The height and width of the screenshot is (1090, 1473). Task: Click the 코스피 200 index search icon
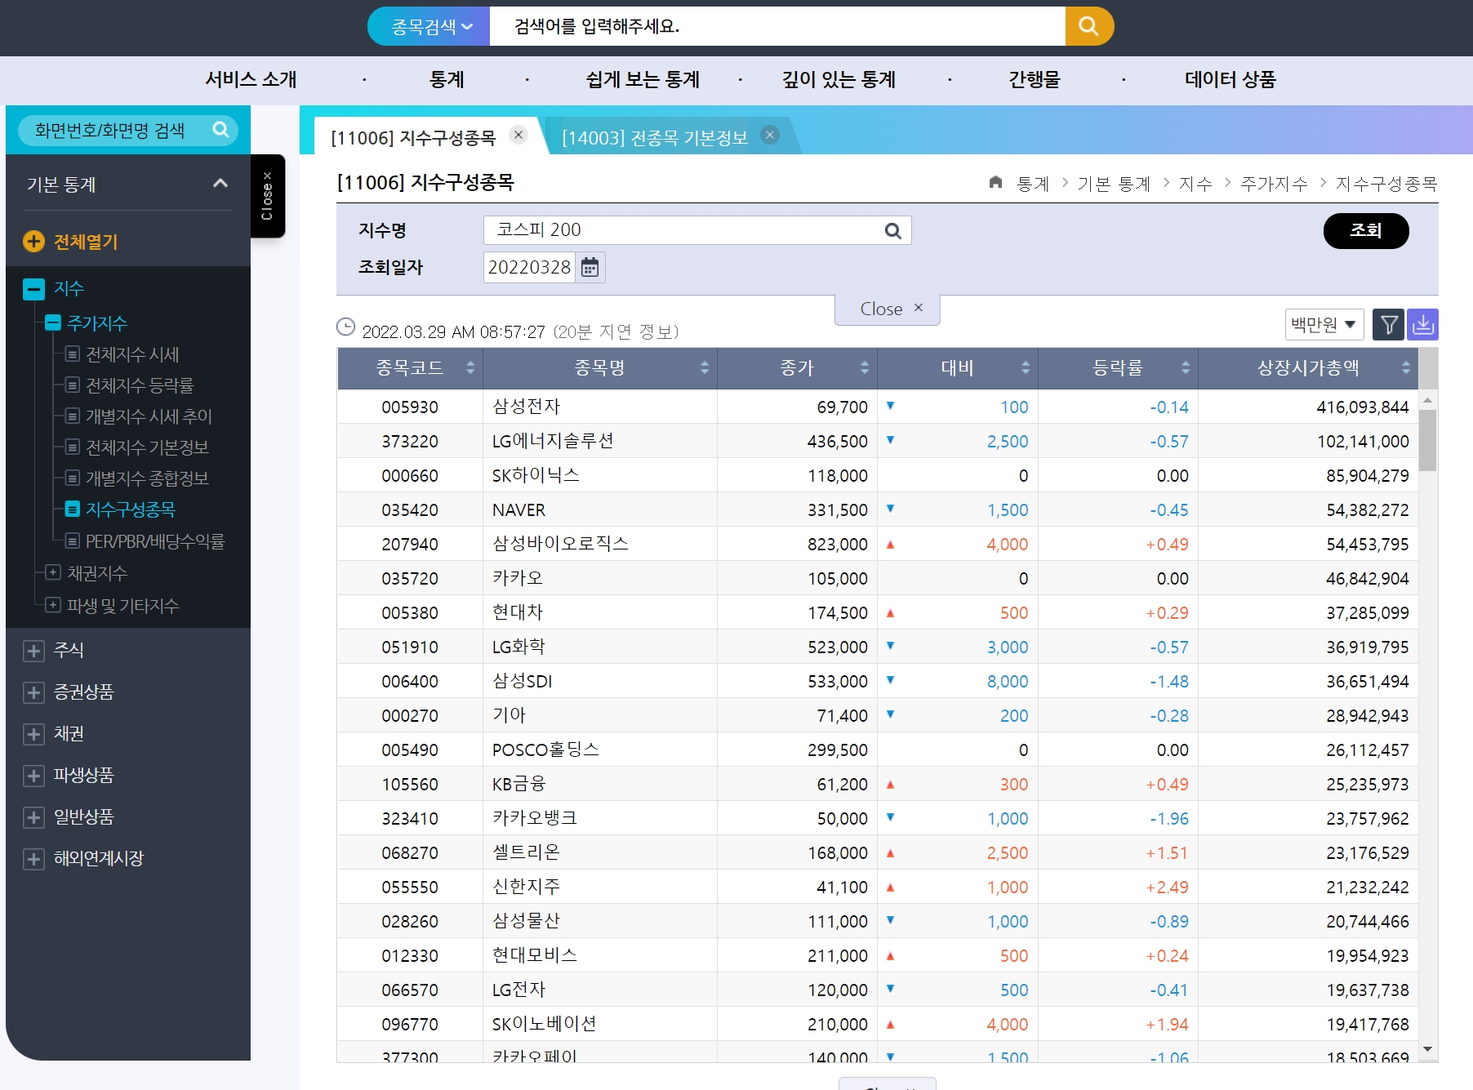893,231
